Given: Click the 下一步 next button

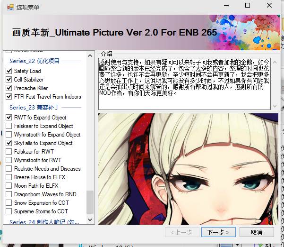Looking at the screenshot, I should point(218,232).
